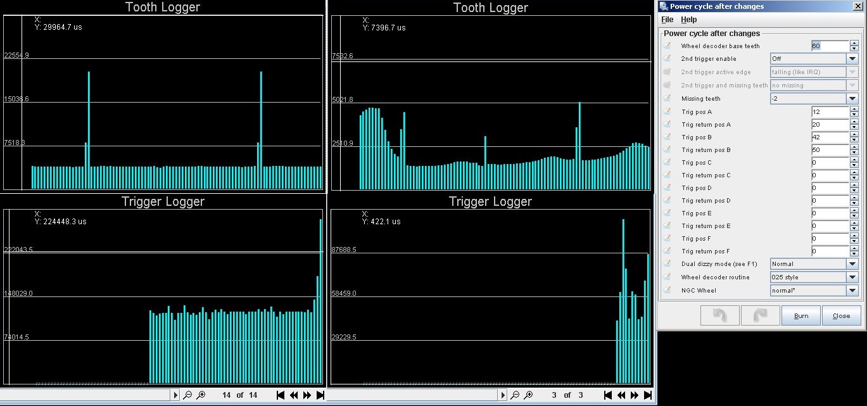Go to previous page in 3 of 3 pager

pyautogui.click(x=621, y=395)
